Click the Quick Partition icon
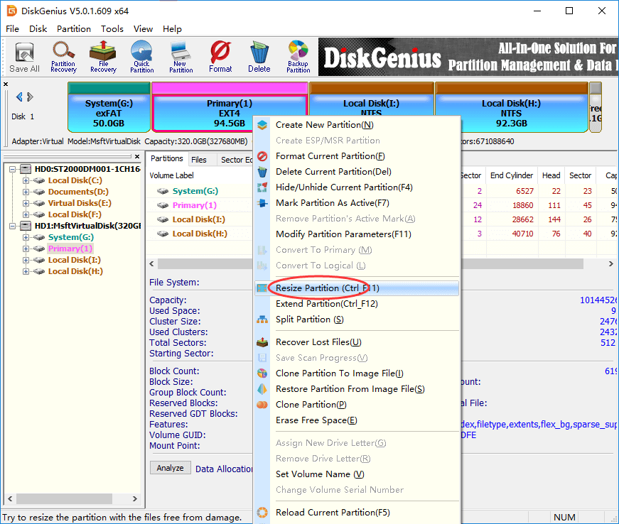This screenshot has width=619, height=524. [141, 57]
